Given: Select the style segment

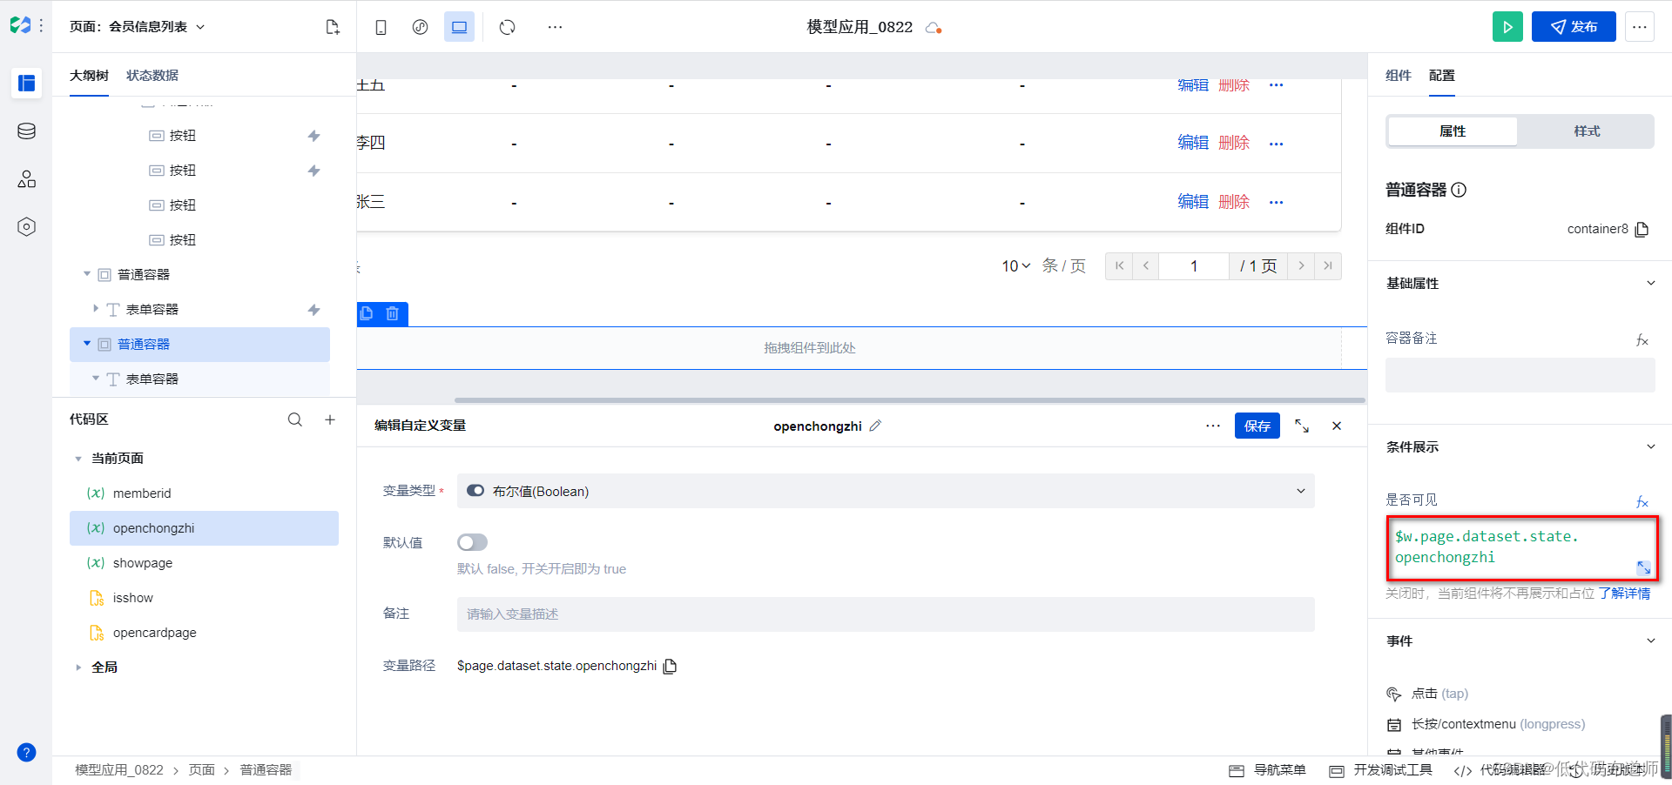Looking at the screenshot, I should 1587,131.
